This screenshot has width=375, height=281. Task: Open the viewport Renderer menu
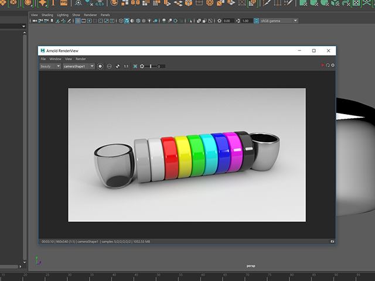90,15
